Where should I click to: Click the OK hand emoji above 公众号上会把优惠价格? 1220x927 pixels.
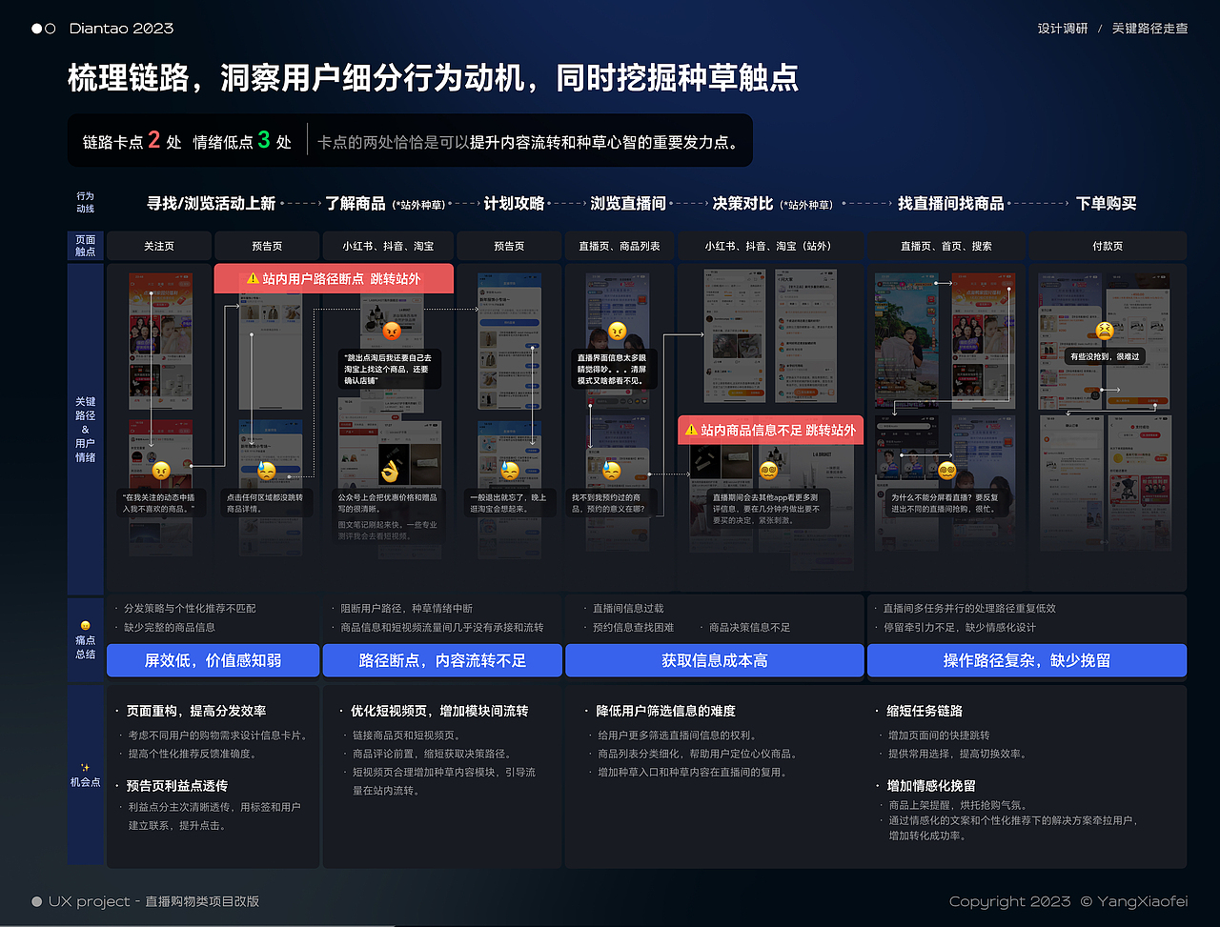pyautogui.click(x=390, y=471)
